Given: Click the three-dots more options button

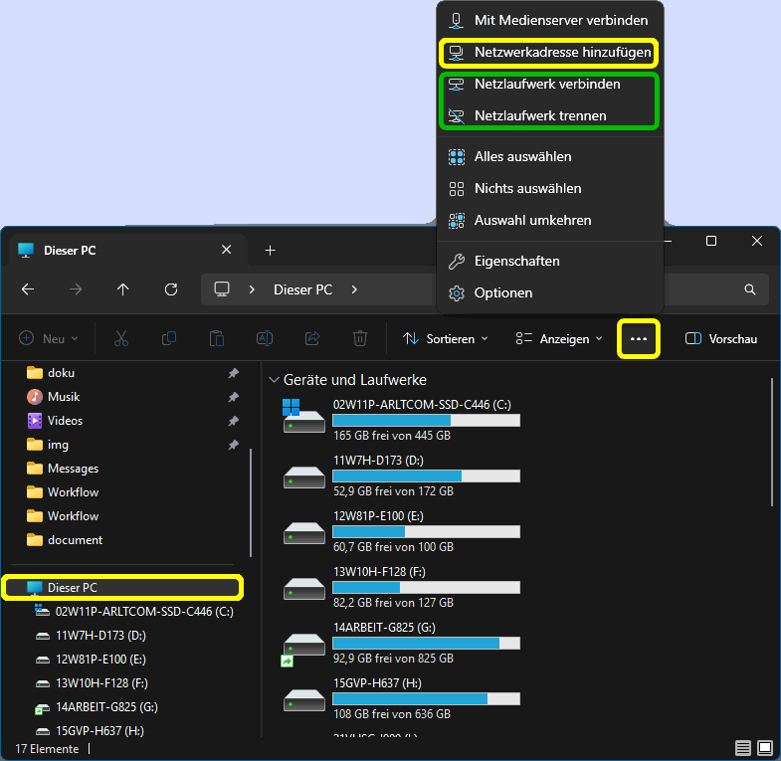Looking at the screenshot, I should (x=639, y=339).
